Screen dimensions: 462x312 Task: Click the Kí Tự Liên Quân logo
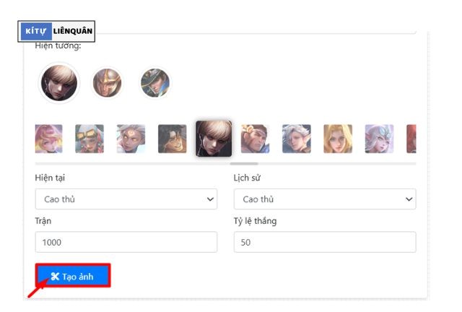[56, 31]
